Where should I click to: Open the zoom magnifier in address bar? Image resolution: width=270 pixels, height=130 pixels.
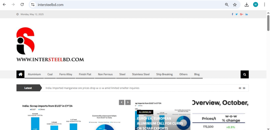227,5
